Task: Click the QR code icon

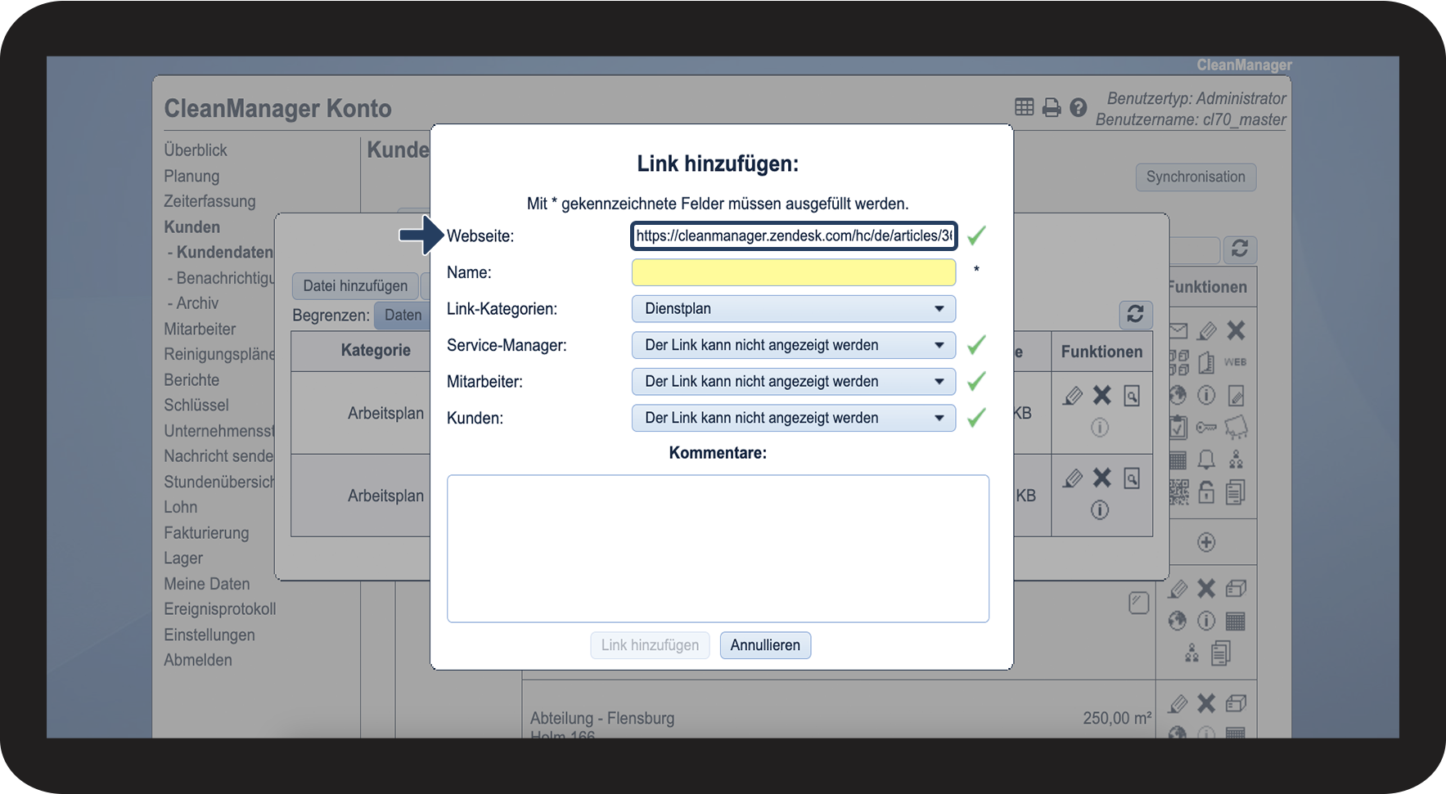Action: pyautogui.click(x=1178, y=492)
